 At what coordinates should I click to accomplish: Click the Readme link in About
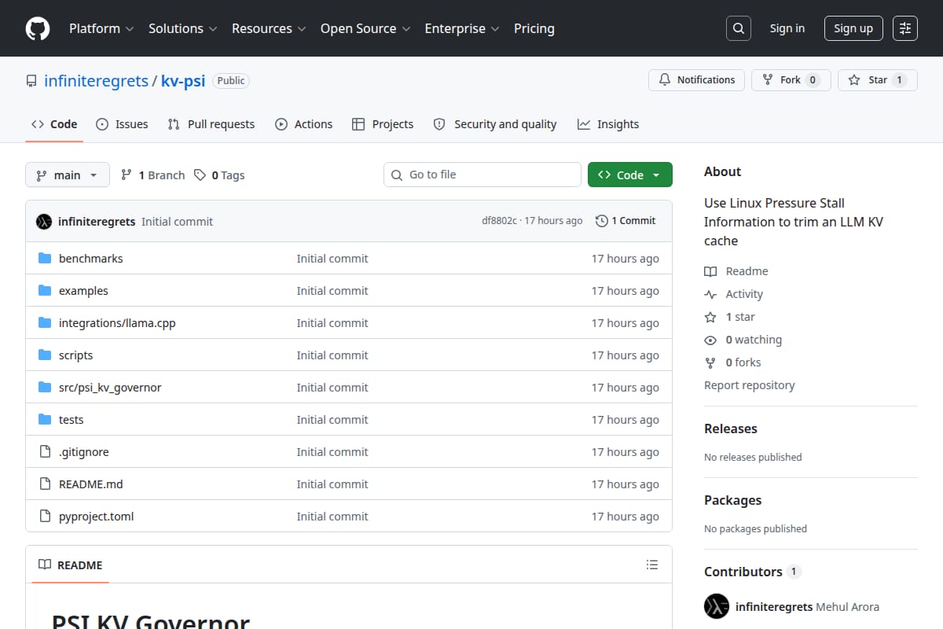pos(736,271)
